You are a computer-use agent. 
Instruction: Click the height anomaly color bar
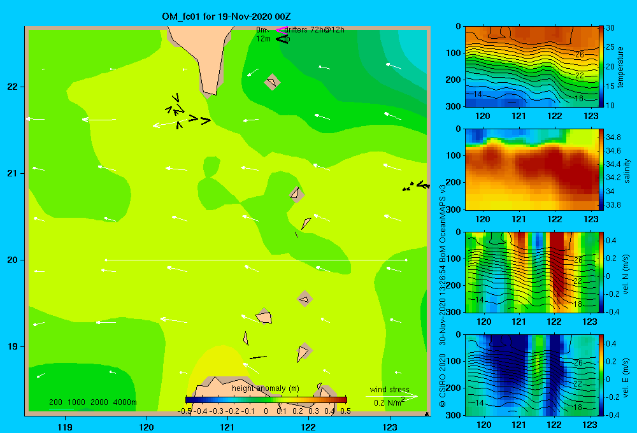pyautogui.click(x=266, y=400)
